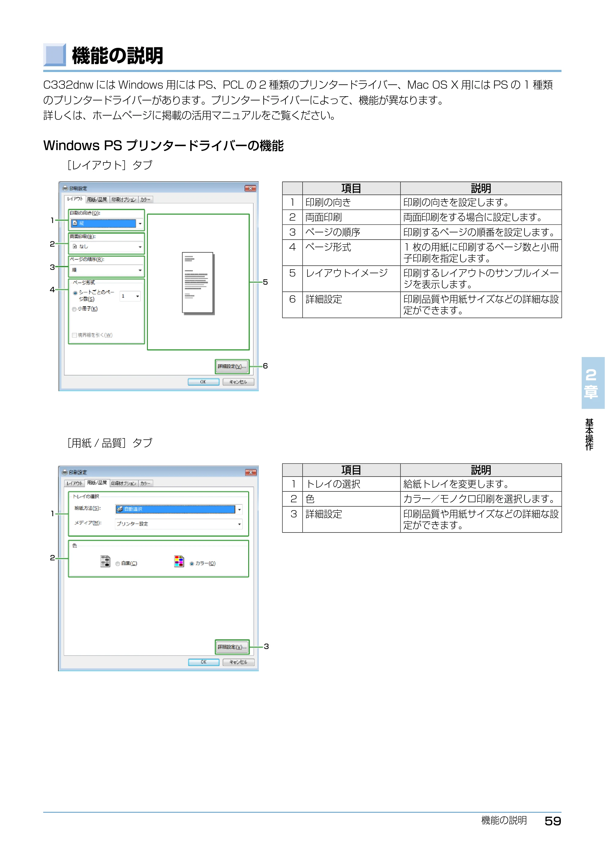Screen dimensions: 605x856
Task: Close the 用紙/品質 print settings dialog
Action: 251,472
